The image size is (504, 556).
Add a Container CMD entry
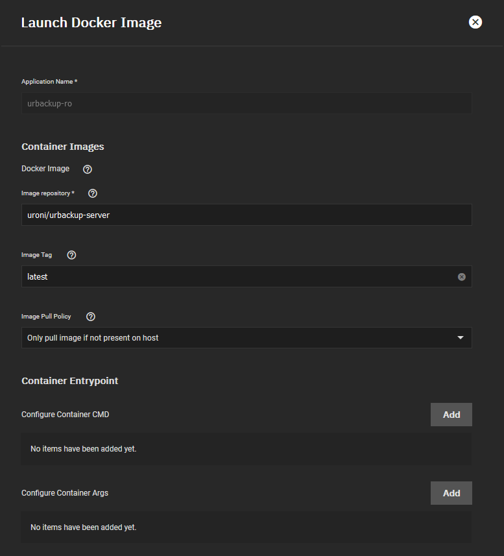point(451,415)
